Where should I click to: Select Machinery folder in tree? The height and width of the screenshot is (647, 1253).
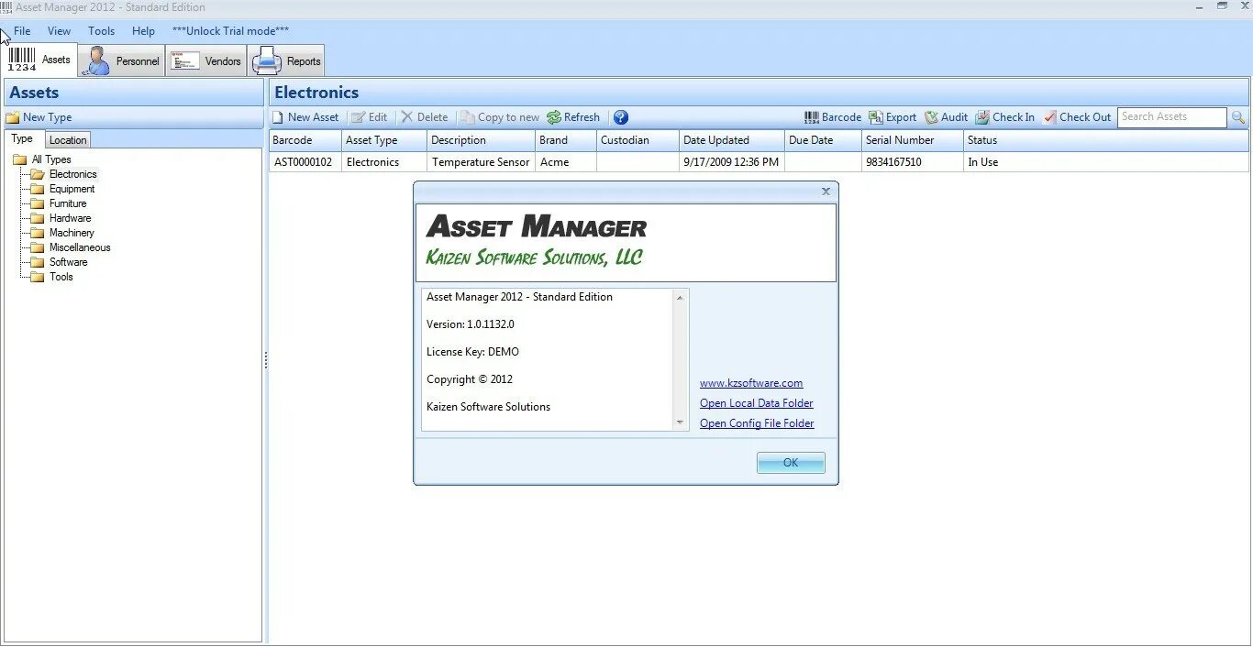[71, 233]
